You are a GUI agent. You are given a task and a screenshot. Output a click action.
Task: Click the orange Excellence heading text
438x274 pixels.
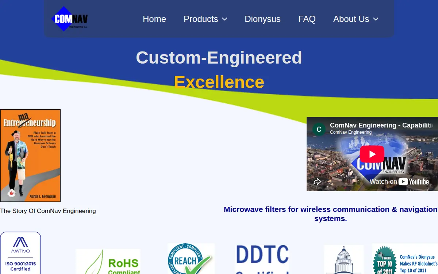coord(219,82)
